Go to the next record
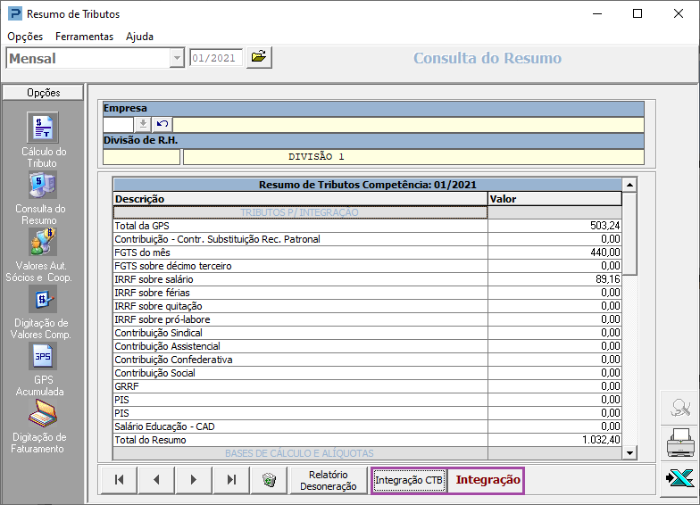 193,480
